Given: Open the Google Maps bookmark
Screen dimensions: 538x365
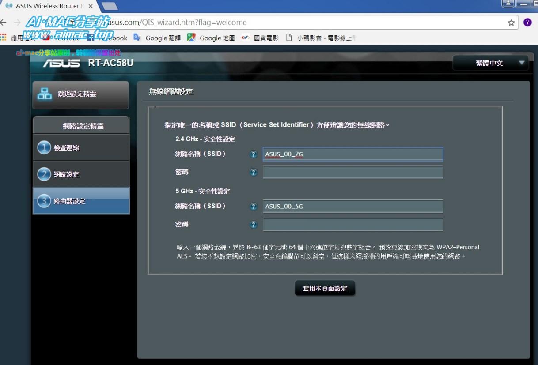Looking at the screenshot, I should tap(211, 38).
